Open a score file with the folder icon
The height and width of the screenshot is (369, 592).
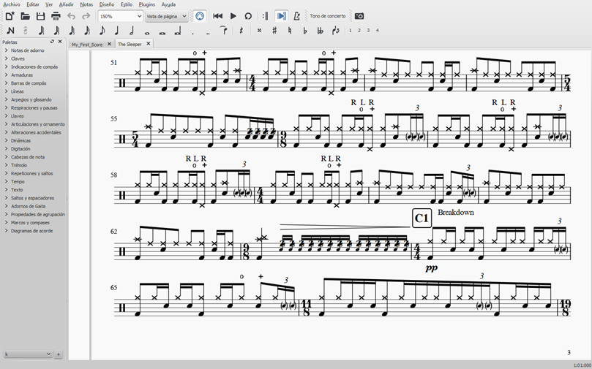pos(26,16)
